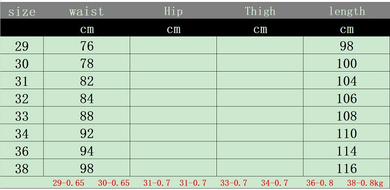
Task: Click the size 32 row label
Action: (x=22, y=98)
